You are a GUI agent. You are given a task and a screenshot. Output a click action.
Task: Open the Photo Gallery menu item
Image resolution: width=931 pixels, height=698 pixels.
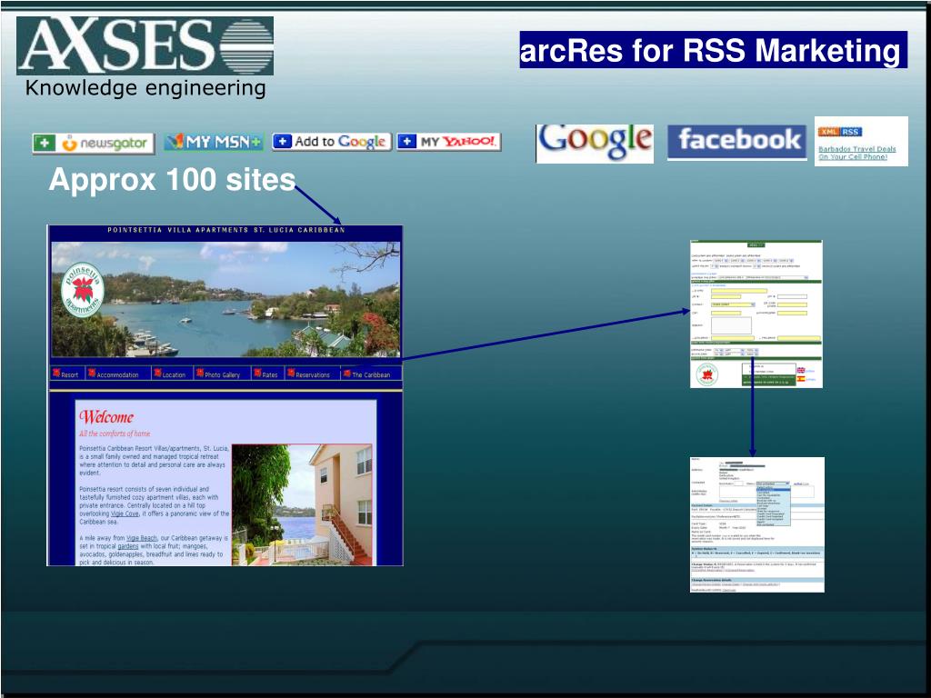point(218,374)
